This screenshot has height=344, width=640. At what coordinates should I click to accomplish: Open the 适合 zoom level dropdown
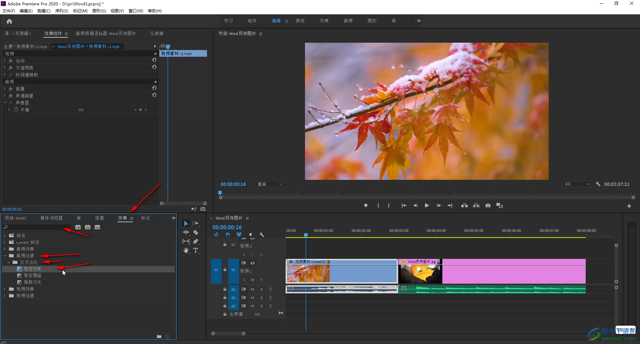269,184
